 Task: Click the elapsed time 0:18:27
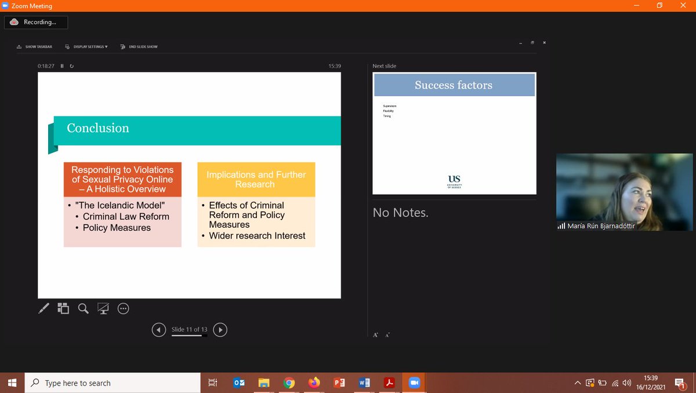click(x=46, y=66)
